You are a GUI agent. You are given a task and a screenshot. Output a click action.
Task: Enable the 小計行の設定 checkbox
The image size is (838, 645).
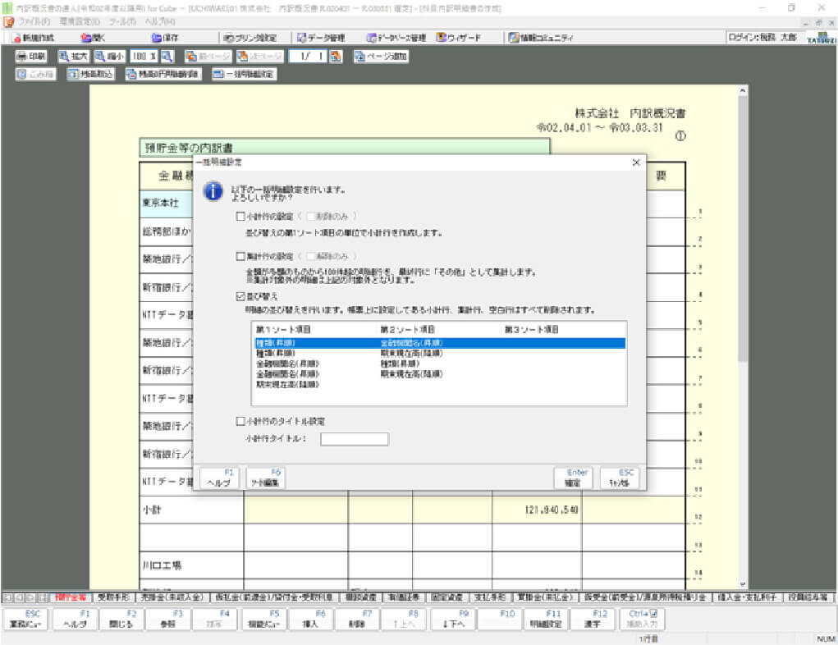click(x=240, y=217)
